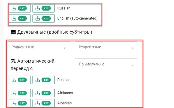Click the subtitles icon beside Двуязычные heading
The image size is (174, 108).
(13, 32)
